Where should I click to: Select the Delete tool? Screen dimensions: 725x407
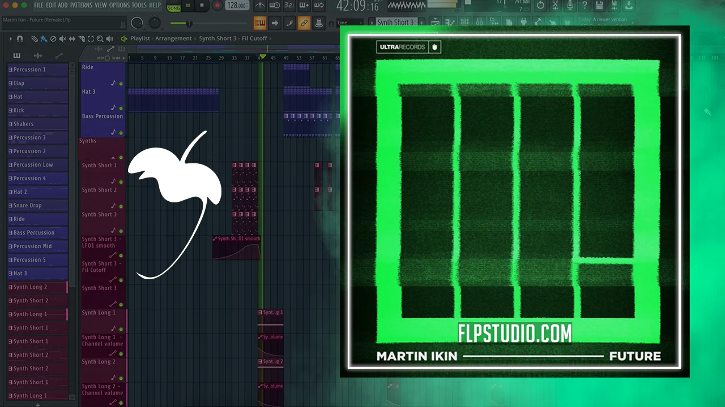[53, 38]
